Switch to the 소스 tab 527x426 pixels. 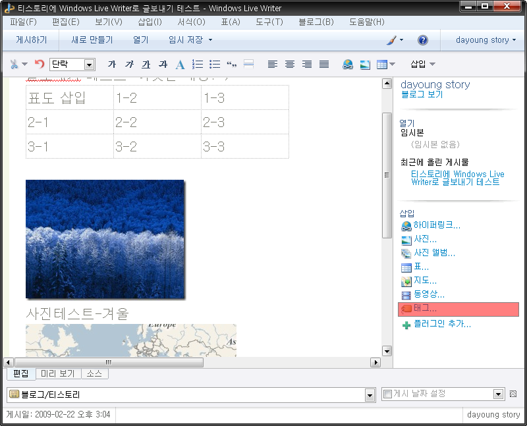94,373
